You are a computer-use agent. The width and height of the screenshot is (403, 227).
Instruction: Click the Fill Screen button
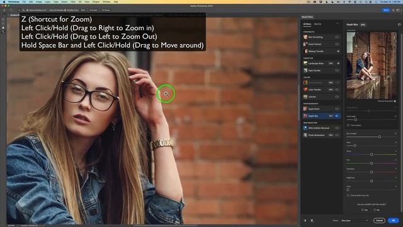tap(106, 10)
